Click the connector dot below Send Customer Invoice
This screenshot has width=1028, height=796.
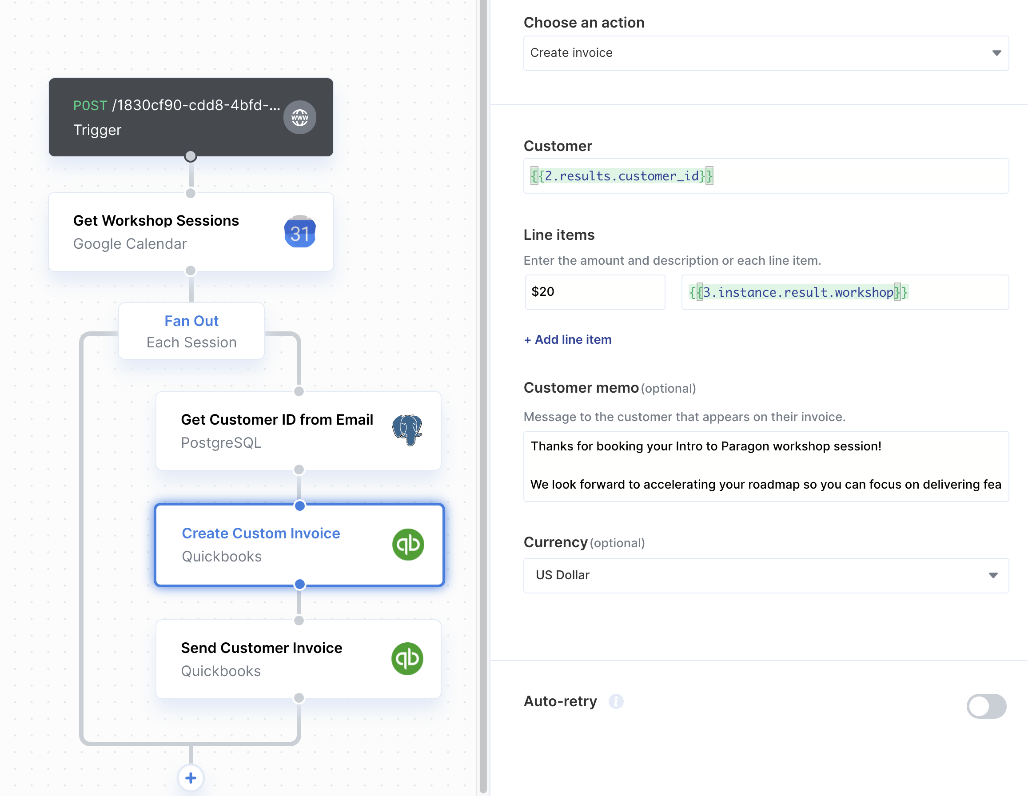(x=299, y=698)
